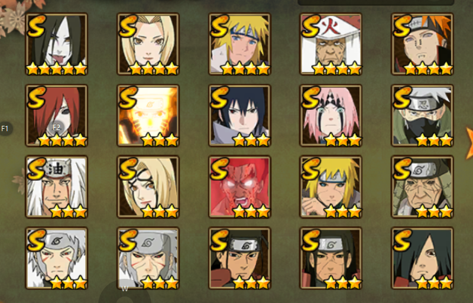Select the glowing golden chakra mode Naruto portrait
The width and height of the screenshot is (473, 303).
pyautogui.click(x=148, y=116)
